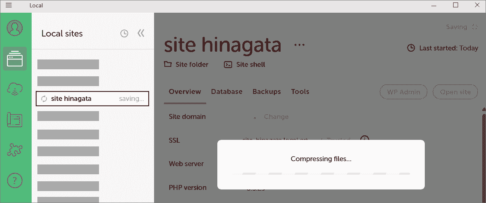The width and height of the screenshot is (486, 203).
Task: Select the Local sites sidebar icon
Action: click(14, 59)
